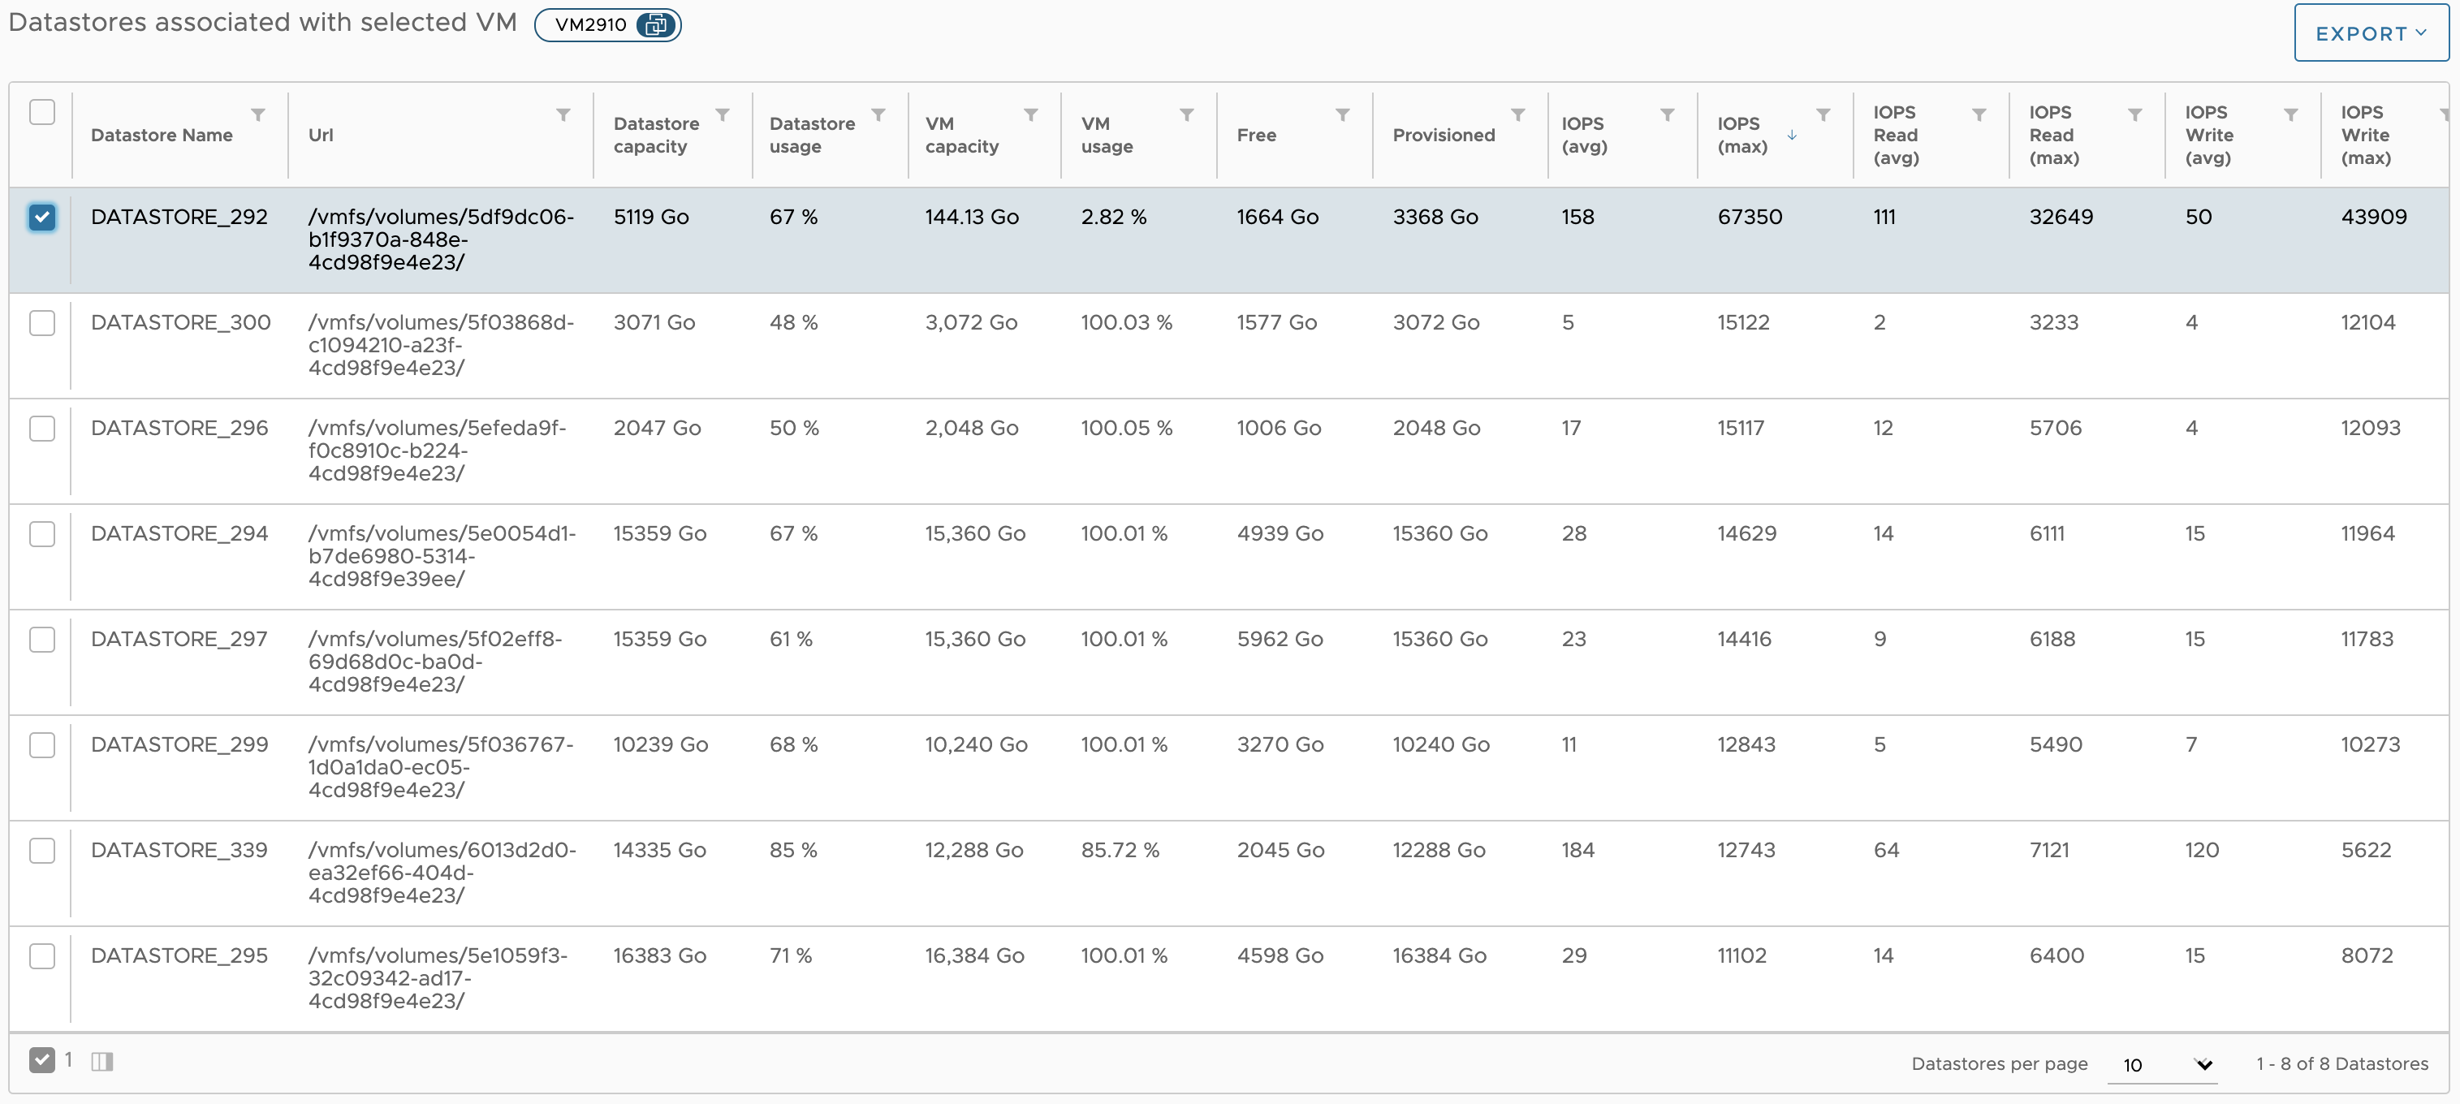The width and height of the screenshot is (2460, 1104).
Task: Sort by Url column header
Action: pos(321,135)
